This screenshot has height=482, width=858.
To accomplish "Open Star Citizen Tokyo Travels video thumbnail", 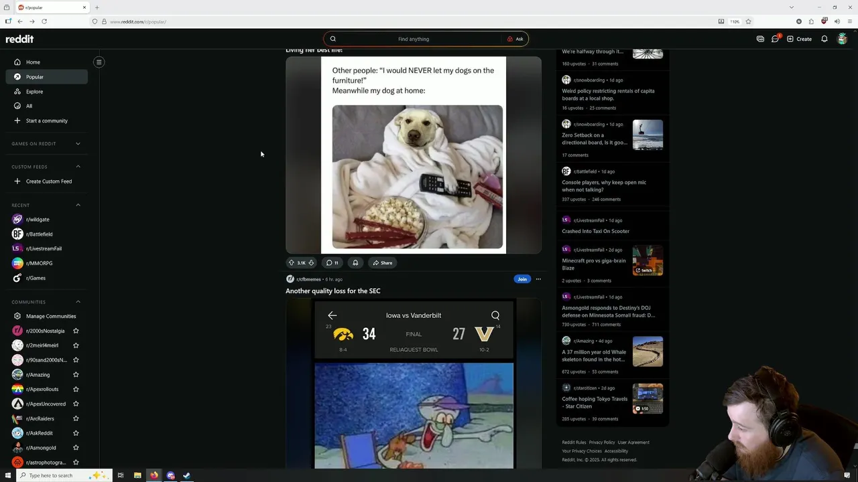I will 648,398.
